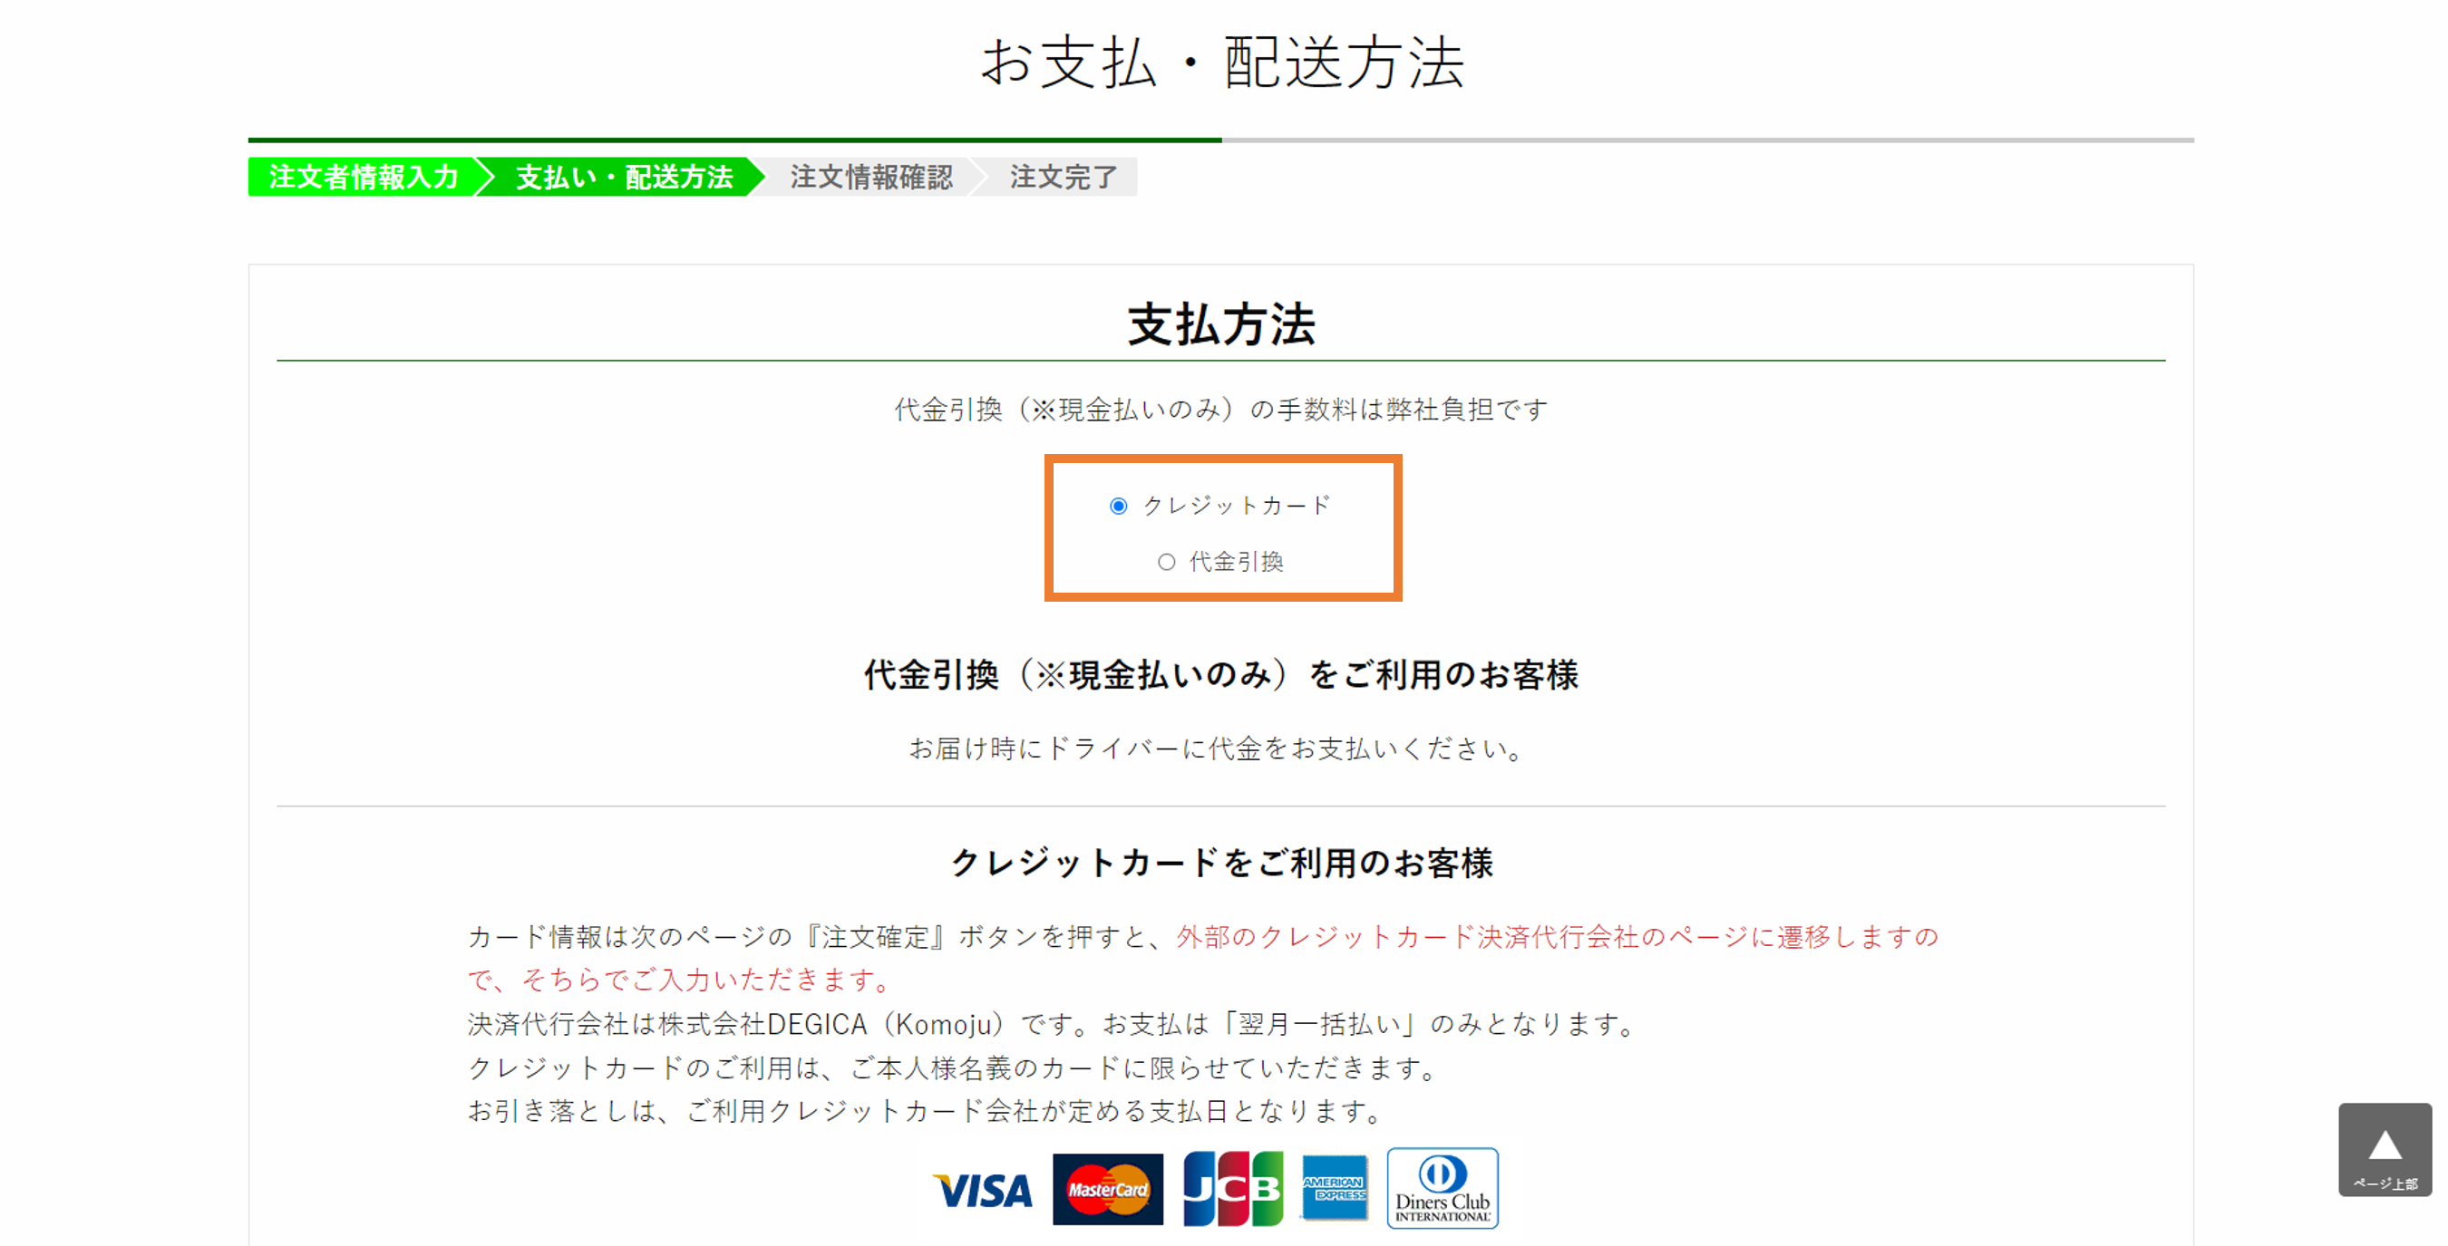Click the 代金引換 option label
The width and height of the screenshot is (2448, 1246).
(1237, 562)
